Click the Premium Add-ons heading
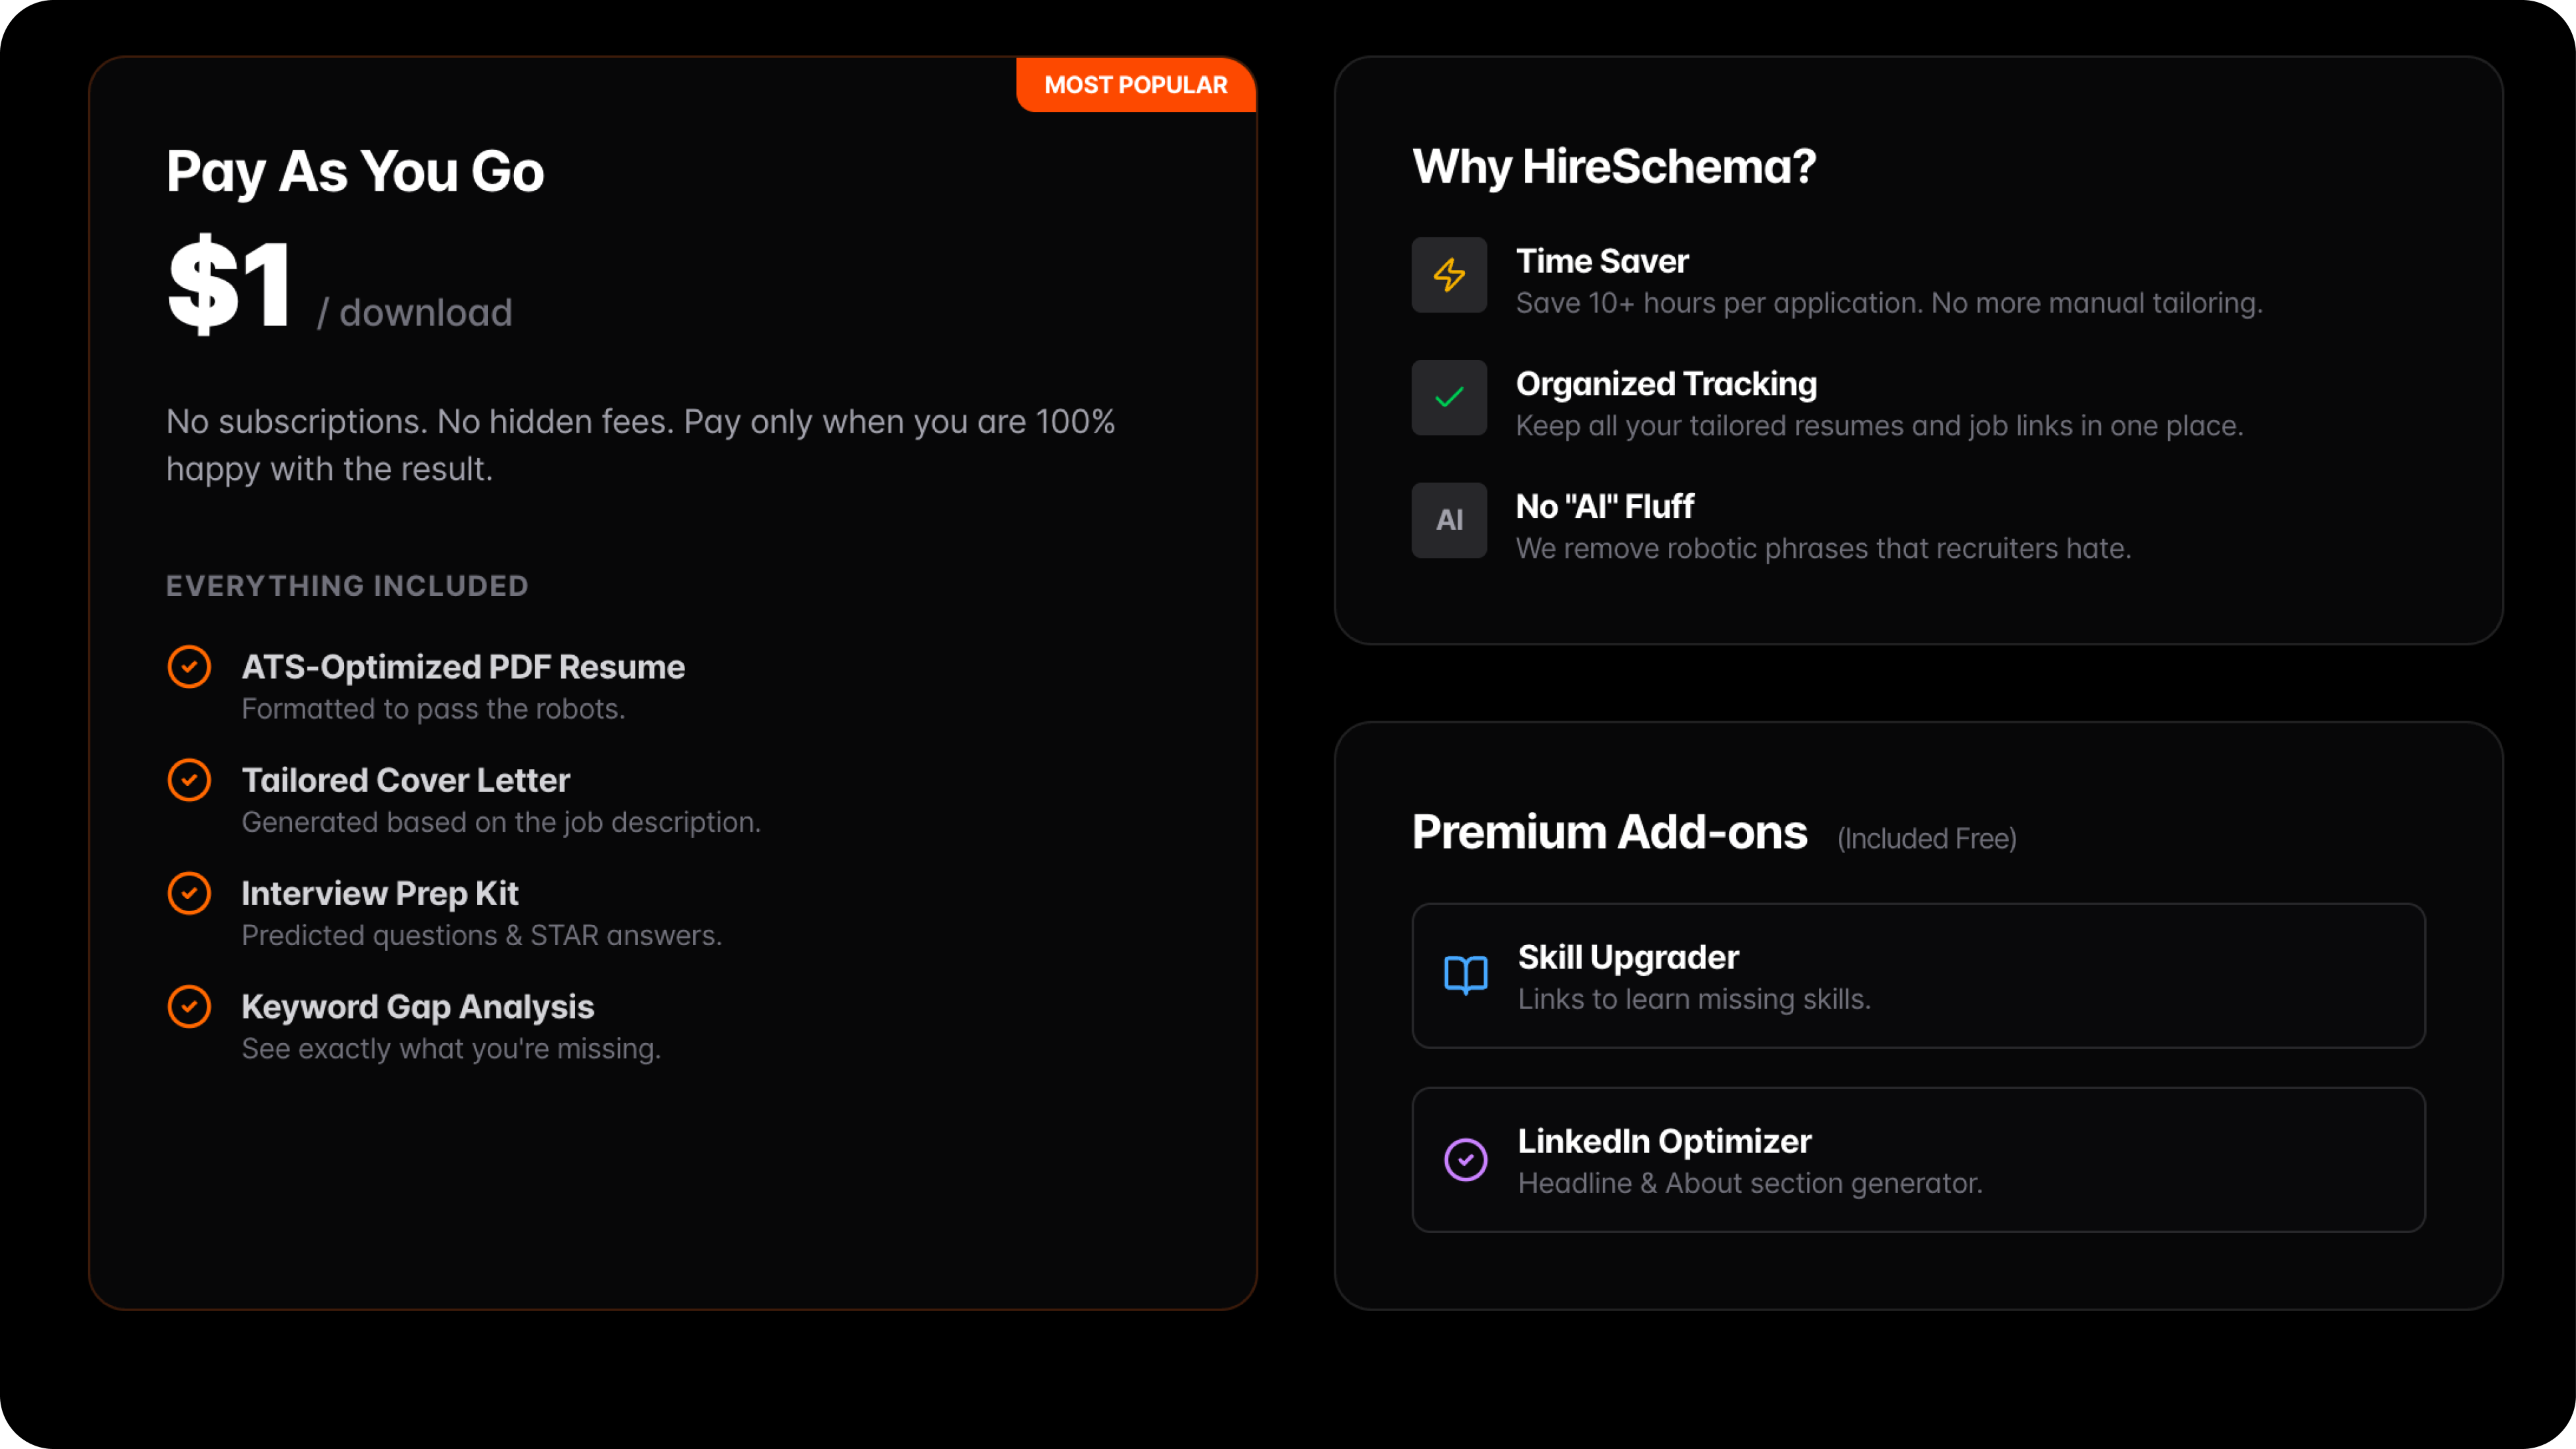 coord(1609,832)
